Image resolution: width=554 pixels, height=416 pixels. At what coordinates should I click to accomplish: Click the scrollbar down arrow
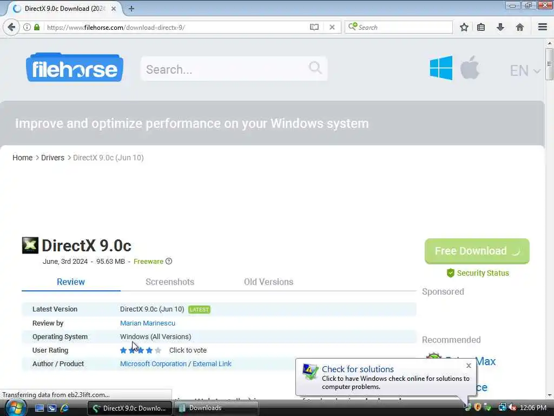549,395
